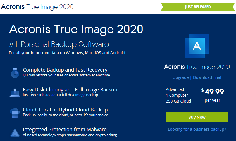
Task: Click 'Quickly restore your files' description
Action: 66,75
